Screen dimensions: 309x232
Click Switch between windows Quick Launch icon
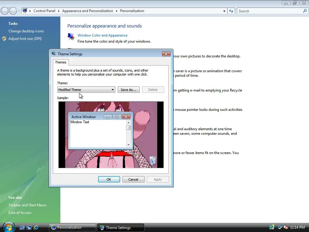click(29, 228)
